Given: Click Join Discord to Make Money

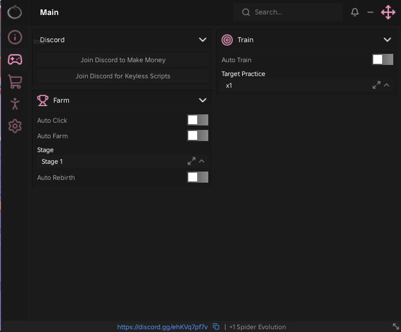Looking at the screenshot, I should click(x=123, y=60).
